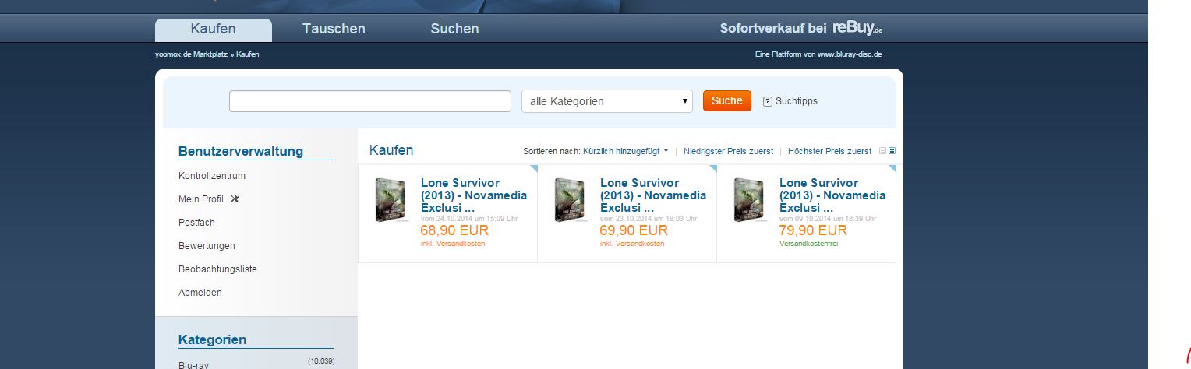Viewport: 1191px width, 369px height.
Task: Open the 79,90 EUR Lone Survivor cover thumbnail
Action: pyautogui.click(x=749, y=200)
